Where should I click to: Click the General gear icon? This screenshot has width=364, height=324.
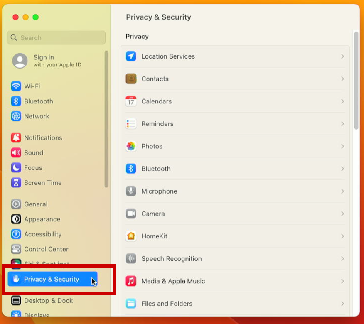click(16, 204)
